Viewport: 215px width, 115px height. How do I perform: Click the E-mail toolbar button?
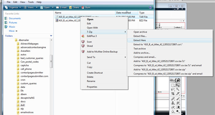(61, 8)
